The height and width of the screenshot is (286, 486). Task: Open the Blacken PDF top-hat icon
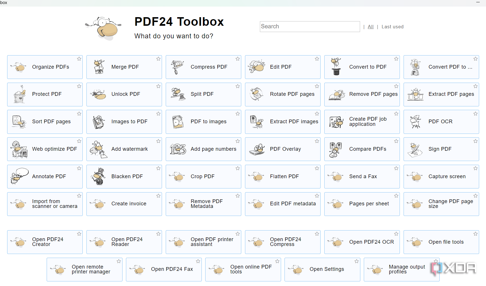98,176
